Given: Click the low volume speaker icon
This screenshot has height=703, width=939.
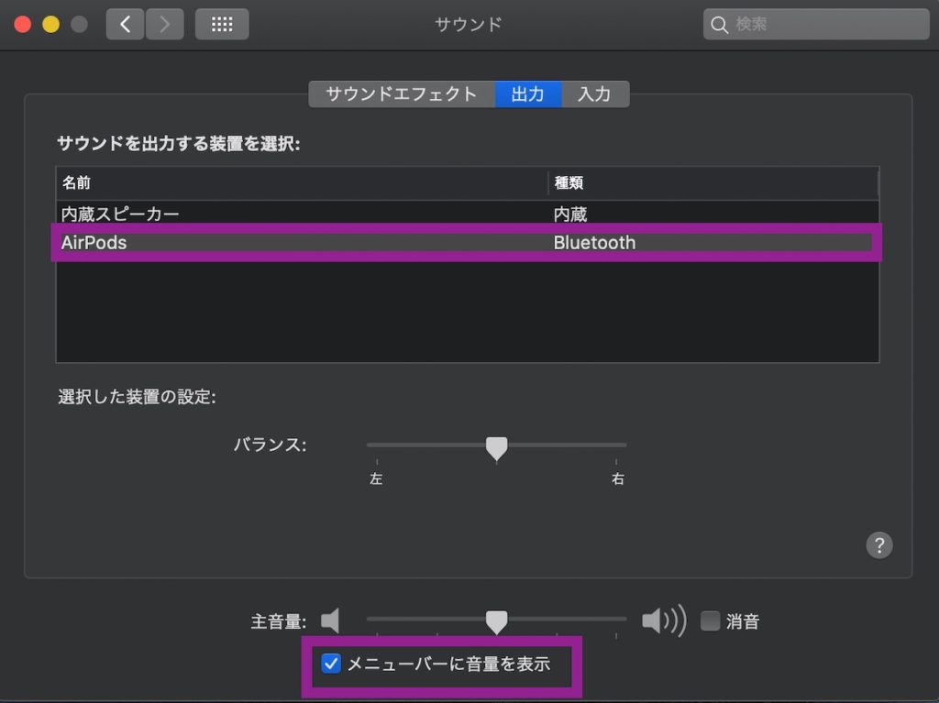Looking at the screenshot, I should coord(330,621).
